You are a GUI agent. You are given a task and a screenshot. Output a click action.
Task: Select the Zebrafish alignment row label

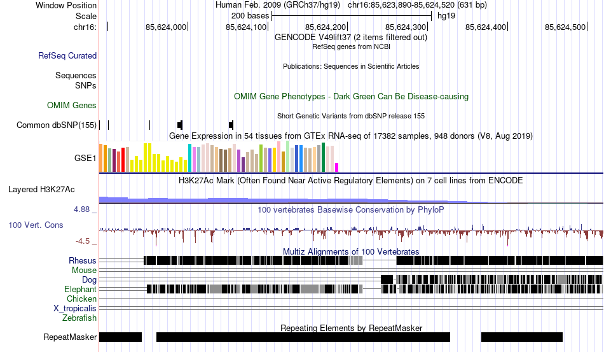79,318
